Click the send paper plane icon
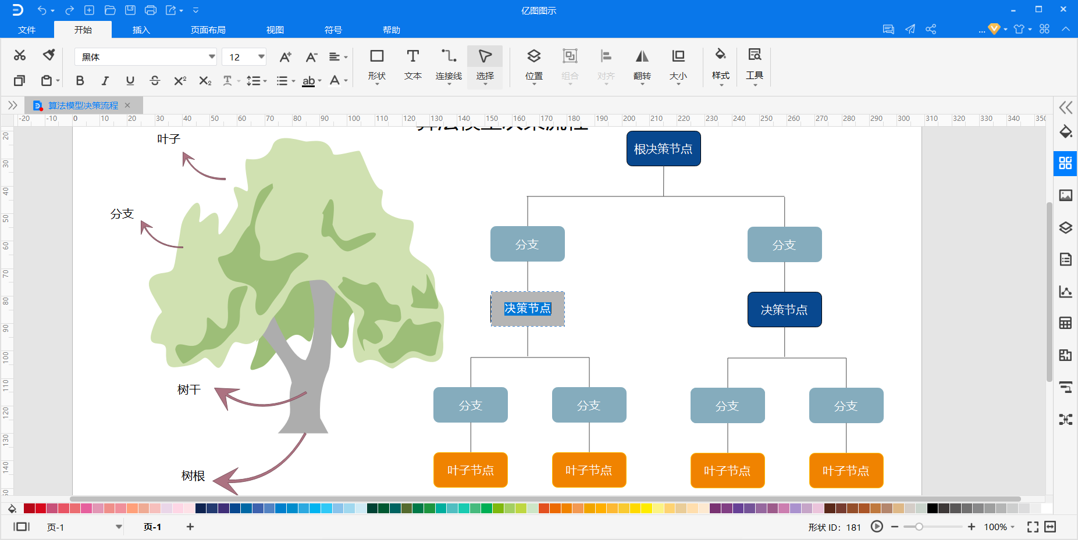The image size is (1078, 540). click(910, 29)
